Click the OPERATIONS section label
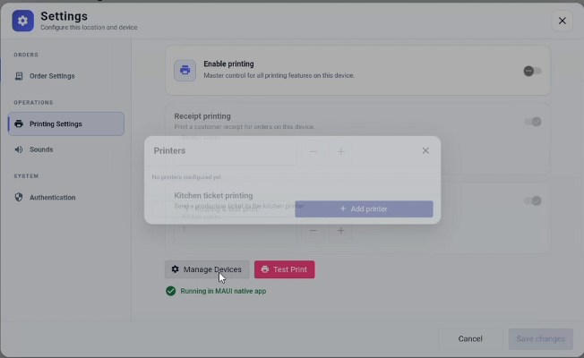This screenshot has height=358, width=584. coord(33,102)
